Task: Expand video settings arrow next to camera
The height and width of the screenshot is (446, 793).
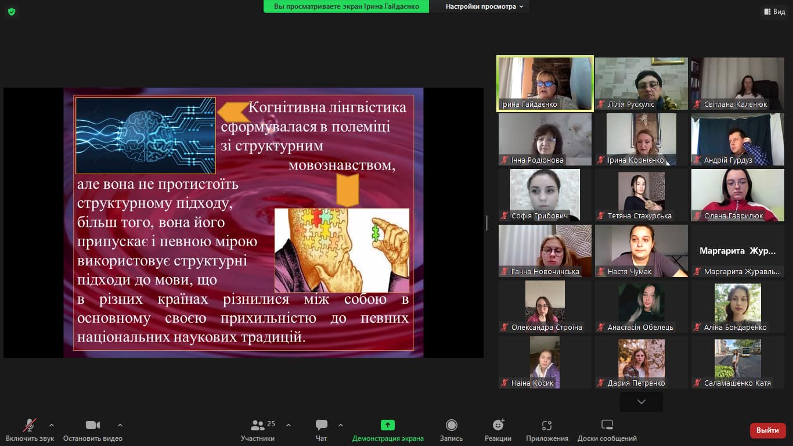Action: [x=120, y=425]
